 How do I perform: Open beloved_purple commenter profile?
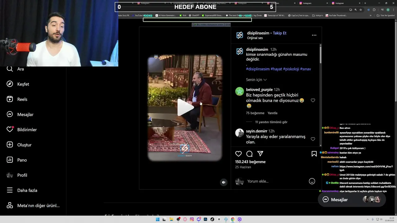(x=259, y=90)
